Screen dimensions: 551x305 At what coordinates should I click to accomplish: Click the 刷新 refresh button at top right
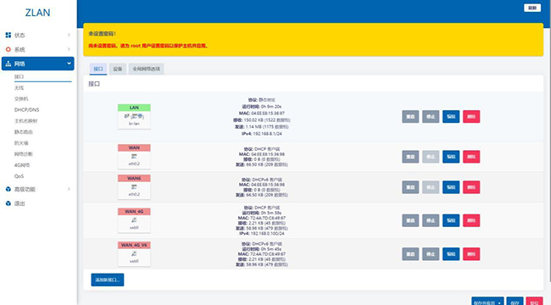pyautogui.click(x=532, y=8)
